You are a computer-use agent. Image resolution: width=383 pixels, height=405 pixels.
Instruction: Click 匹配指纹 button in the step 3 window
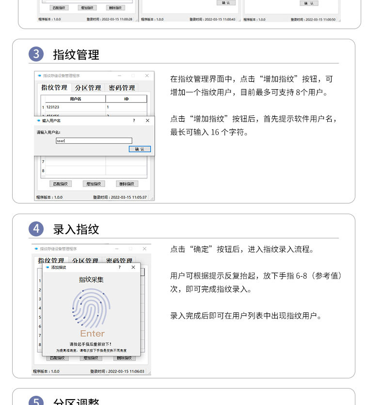coord(61,184)
